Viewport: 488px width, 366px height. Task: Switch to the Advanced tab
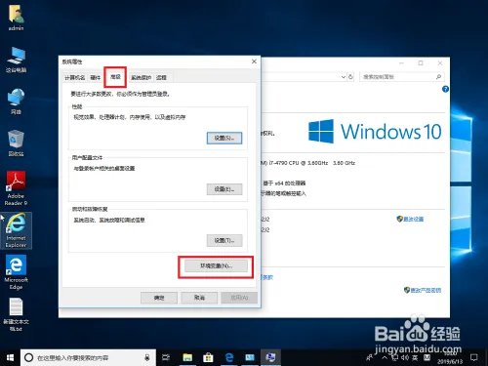pyautogui.click(x=115, y=77)
